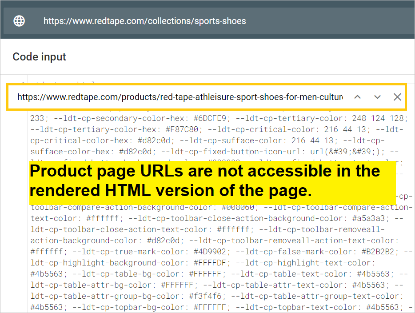Click text '--ldt-cp-false-mark-color: #B2B2B2;'
The image size is (415, 313).
pos(317,252)
